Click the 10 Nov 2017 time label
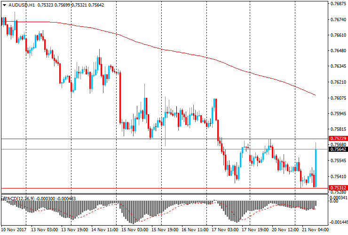Screen dimensions: 348x235 tap(14, 229)
